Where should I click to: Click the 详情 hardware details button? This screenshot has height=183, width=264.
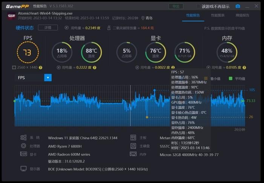(48, 27)
